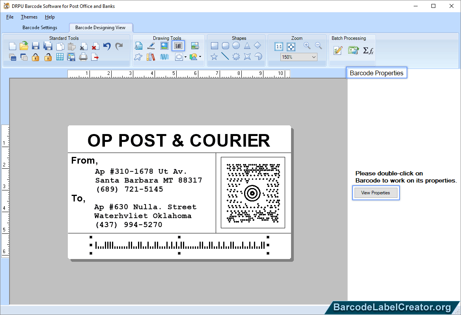Select the postal barcode at label bottom
Viewport: 461px width, 315px height.
point(180,245)
